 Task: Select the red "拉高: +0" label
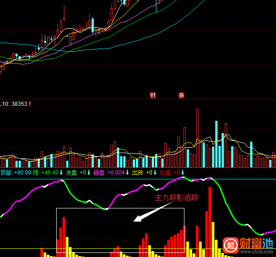(x=170, y=173)
